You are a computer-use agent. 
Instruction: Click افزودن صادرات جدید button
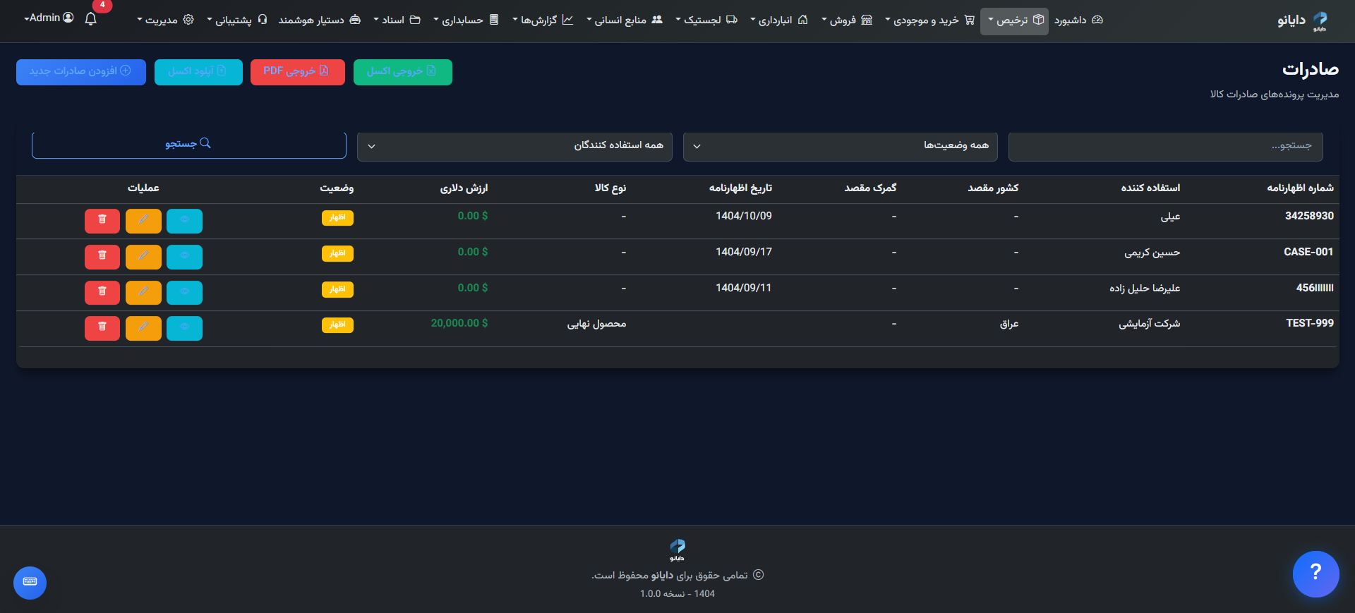pos(81,72)
